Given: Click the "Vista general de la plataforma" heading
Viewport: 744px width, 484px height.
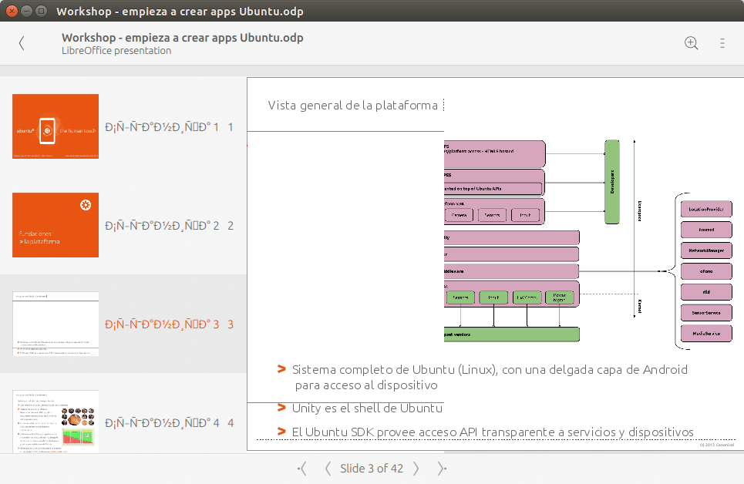Looking at the screenshot, I should (x=352, y=106).
